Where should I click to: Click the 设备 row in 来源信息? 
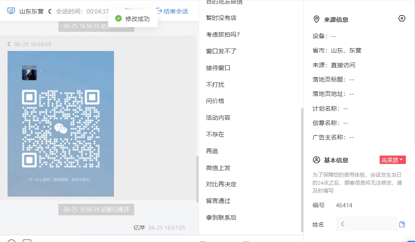[x=324, y=36]
